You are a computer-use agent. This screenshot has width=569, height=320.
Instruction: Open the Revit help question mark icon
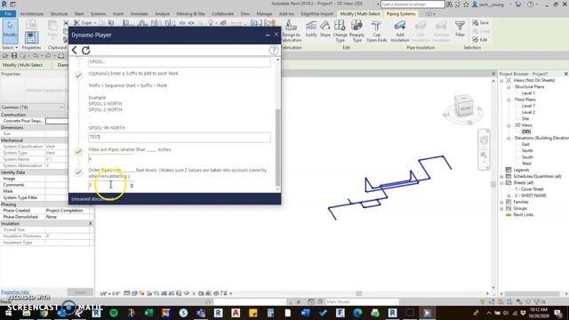(530, 4)
